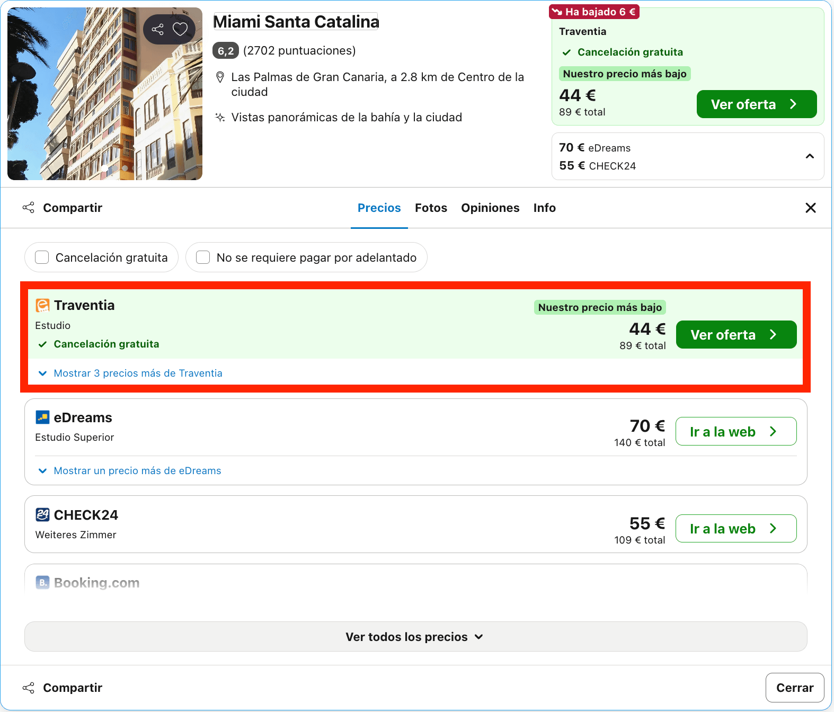Viewport: 834px width, 712px height.
Task: Collapse the eDreams and CHECK24 price summary
Action: click(x=810, y=156)
